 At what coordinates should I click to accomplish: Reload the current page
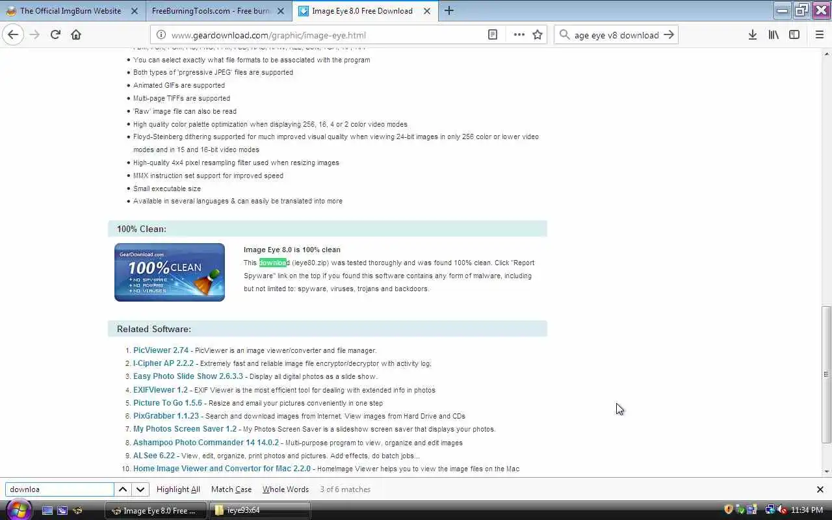55,35
